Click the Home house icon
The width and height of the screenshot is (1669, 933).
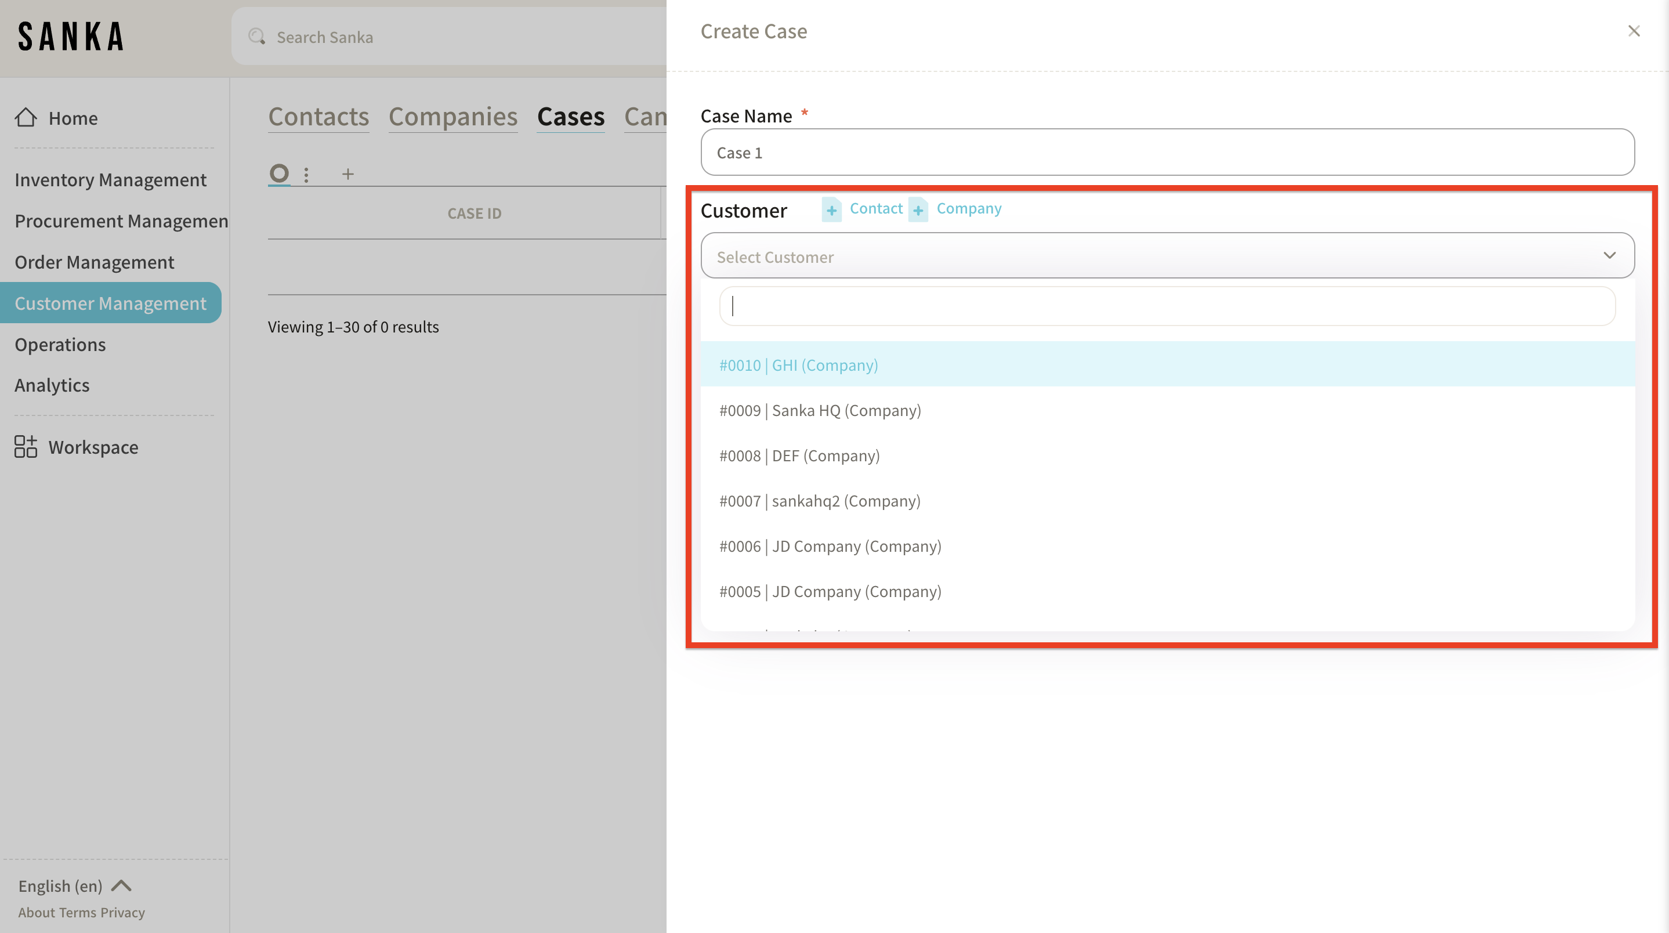[x=26, y=117]
